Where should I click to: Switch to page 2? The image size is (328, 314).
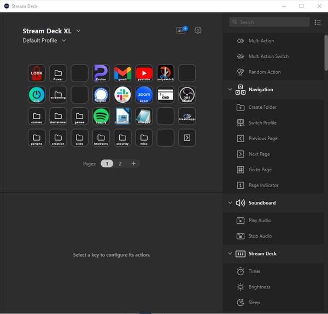(120, 164)
